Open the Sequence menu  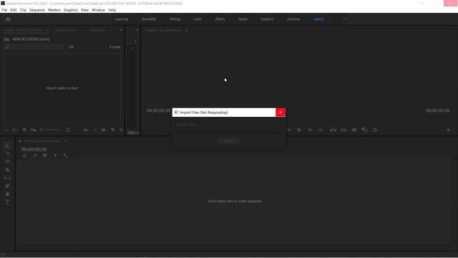tap(37, 10)
